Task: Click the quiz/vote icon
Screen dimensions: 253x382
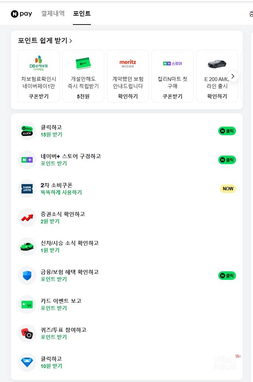Action: pyautogui.click(x=27, y=333)
